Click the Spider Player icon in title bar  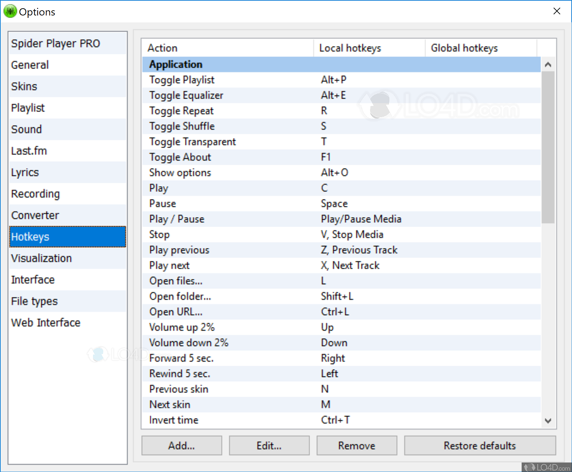[10, 11]
